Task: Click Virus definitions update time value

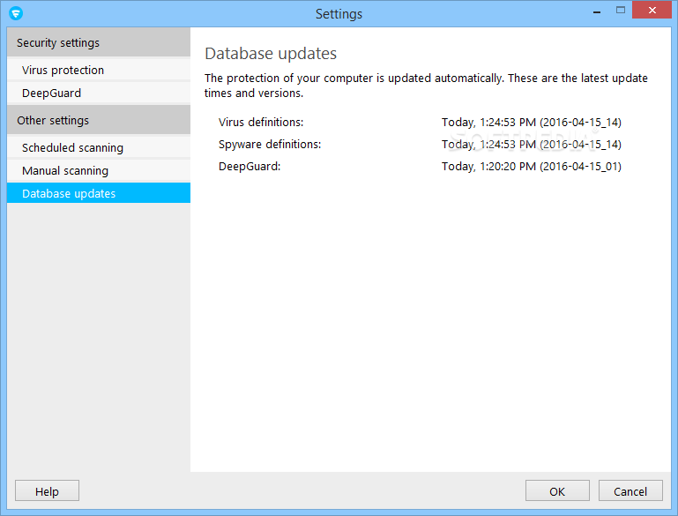Action: 532,122
